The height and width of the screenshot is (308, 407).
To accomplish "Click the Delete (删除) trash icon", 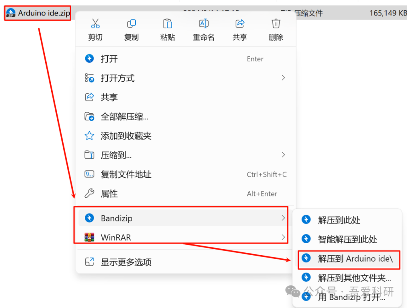I will point(276,24).
